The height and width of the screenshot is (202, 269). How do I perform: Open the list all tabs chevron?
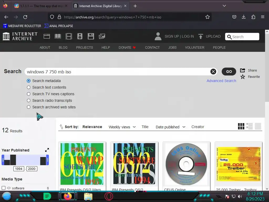pyautogui.click(x=224, y=6)
